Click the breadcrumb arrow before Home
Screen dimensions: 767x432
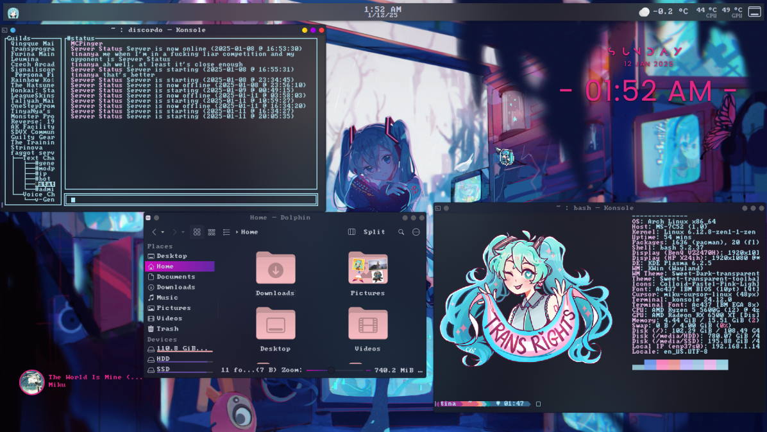[x=237, y=232]
